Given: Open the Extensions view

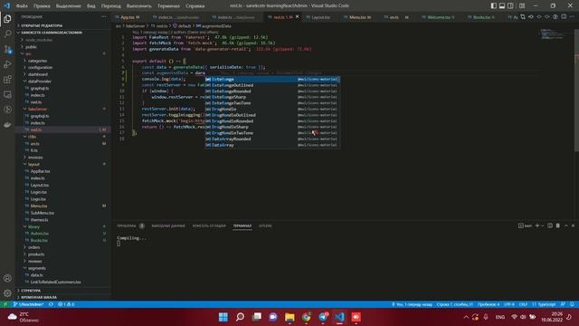Looking at the screenshot, I should 7,80.
